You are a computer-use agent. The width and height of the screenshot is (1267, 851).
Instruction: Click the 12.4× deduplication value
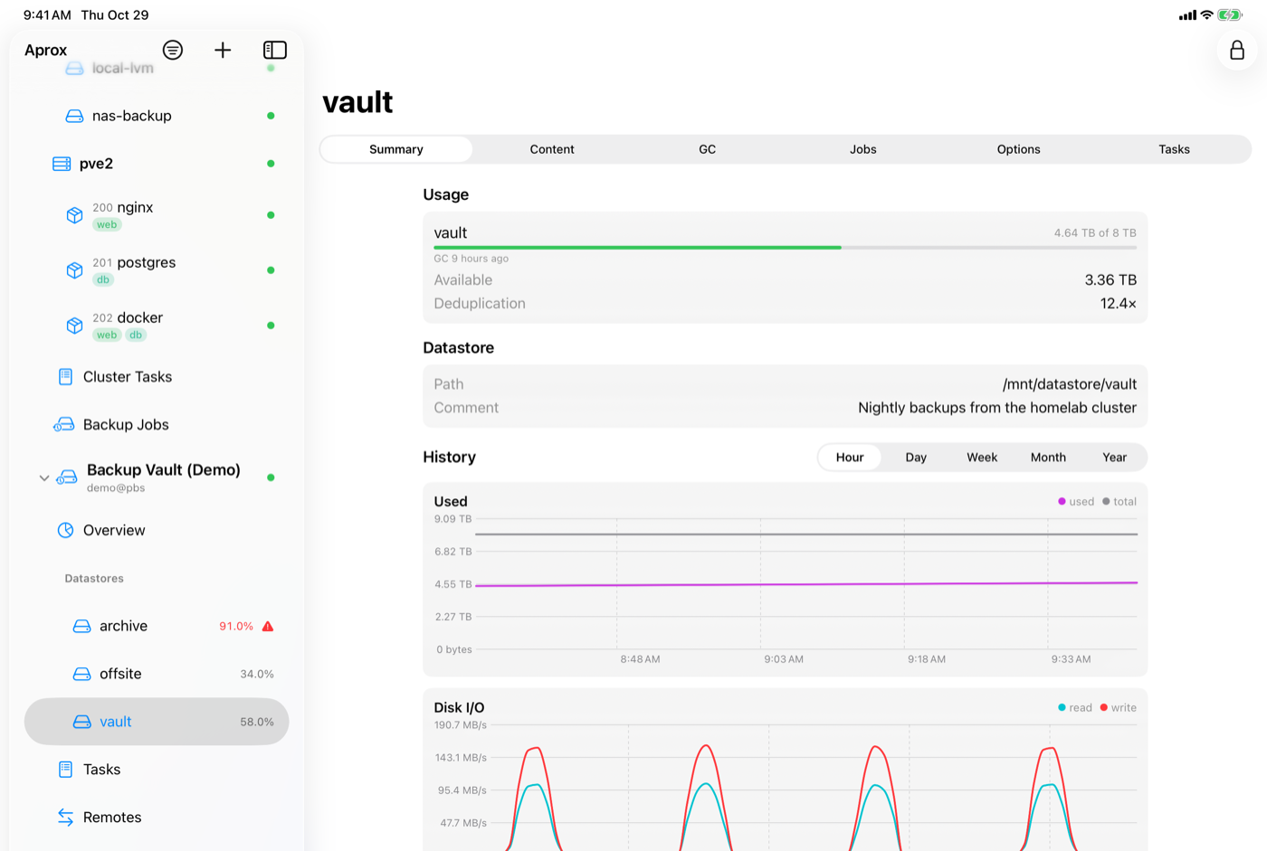pyautogui.click(x=1119, y=304)
